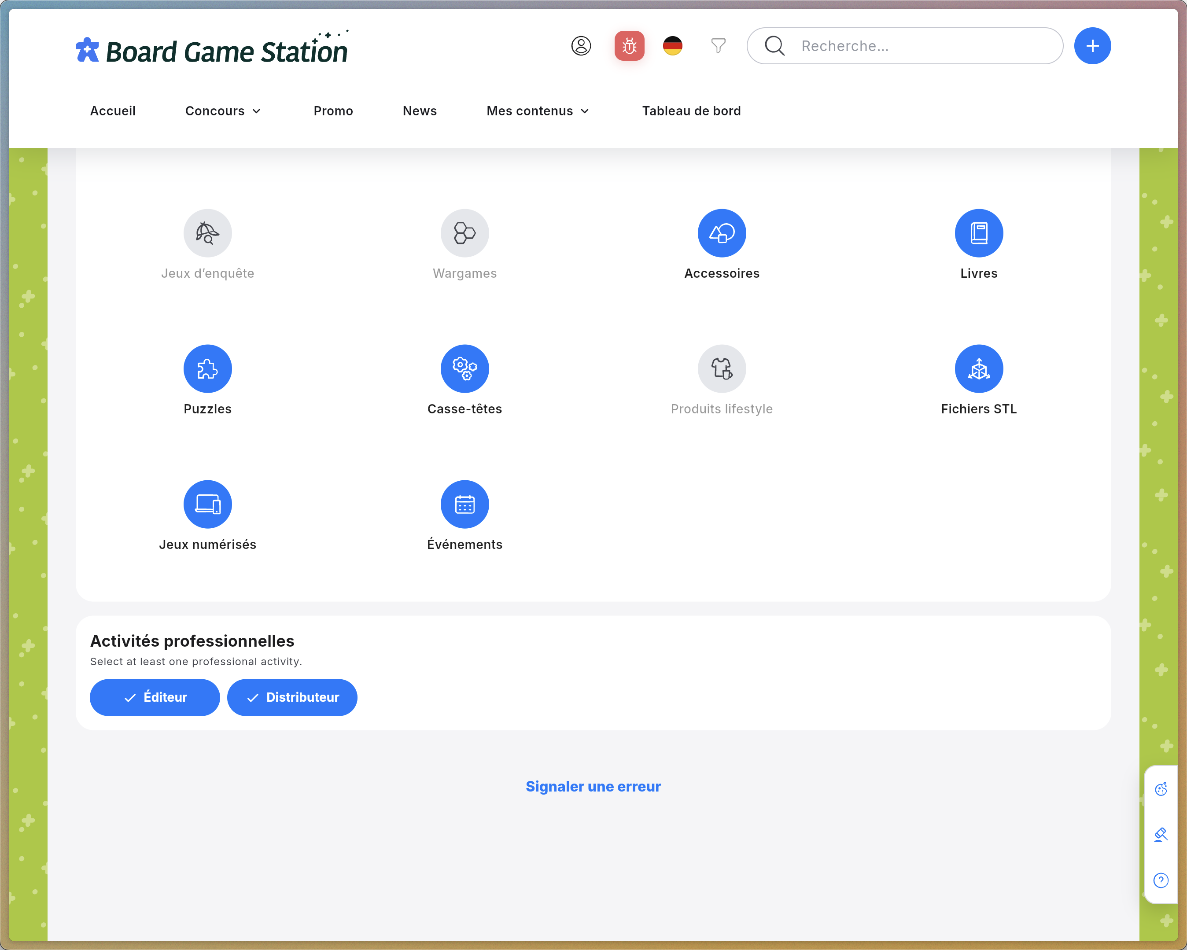Switch language via German flag icon
This screenshot has height=950, width=1187.
672,46
